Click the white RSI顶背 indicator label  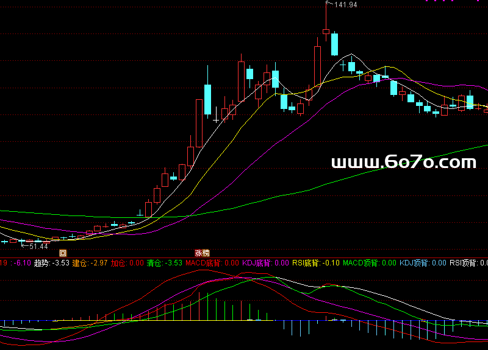pyautogui.click(x=463, y=263)
